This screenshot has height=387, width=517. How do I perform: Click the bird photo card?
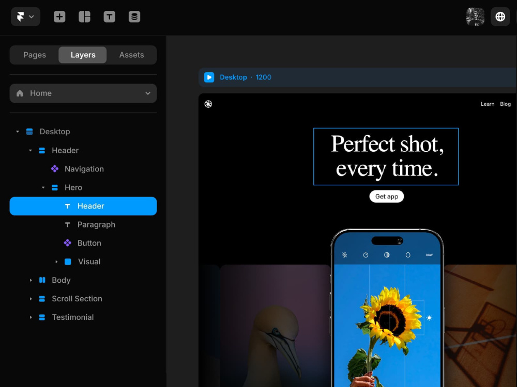tap(276, 326)
